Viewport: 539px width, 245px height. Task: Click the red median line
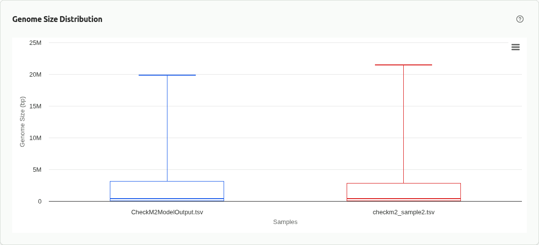[x=403, y=199]
